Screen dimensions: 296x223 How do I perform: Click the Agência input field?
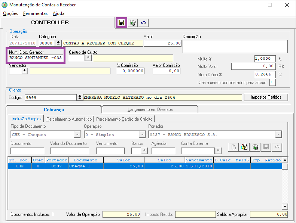[163, 151]
